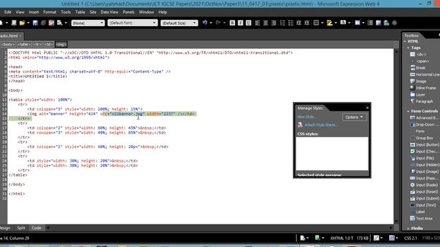Apply bulleted list formatting
440x247 pixels.
click(291, 23)
